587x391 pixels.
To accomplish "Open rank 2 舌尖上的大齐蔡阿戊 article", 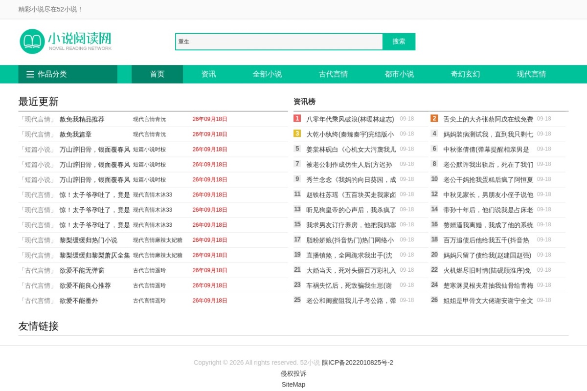I will [x=488, y=119].
